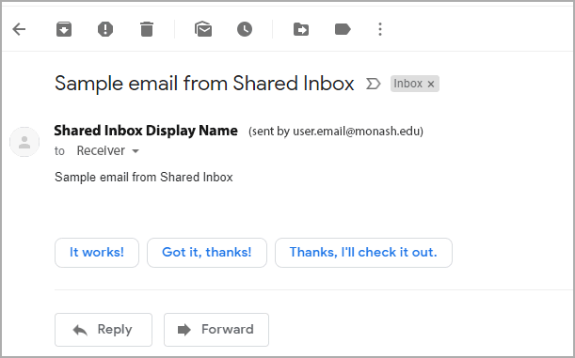Choose the "Got it, thanks!" smart reply
Screen dimensions: 575x358
pos(207,253)
